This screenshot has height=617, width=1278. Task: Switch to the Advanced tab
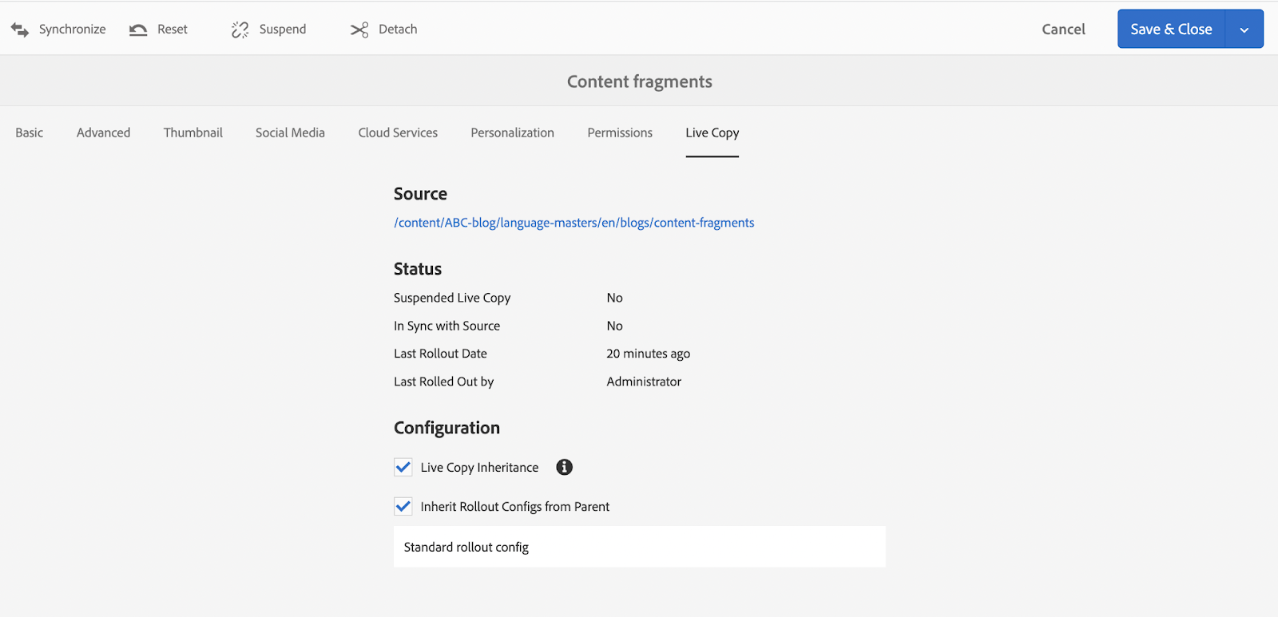pyautogui.click(x=103, y=132)
